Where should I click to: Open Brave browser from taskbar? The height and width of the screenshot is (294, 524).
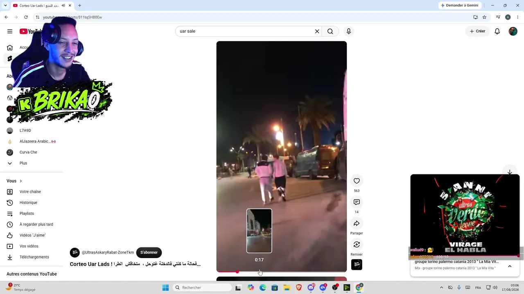coord(298,287)
